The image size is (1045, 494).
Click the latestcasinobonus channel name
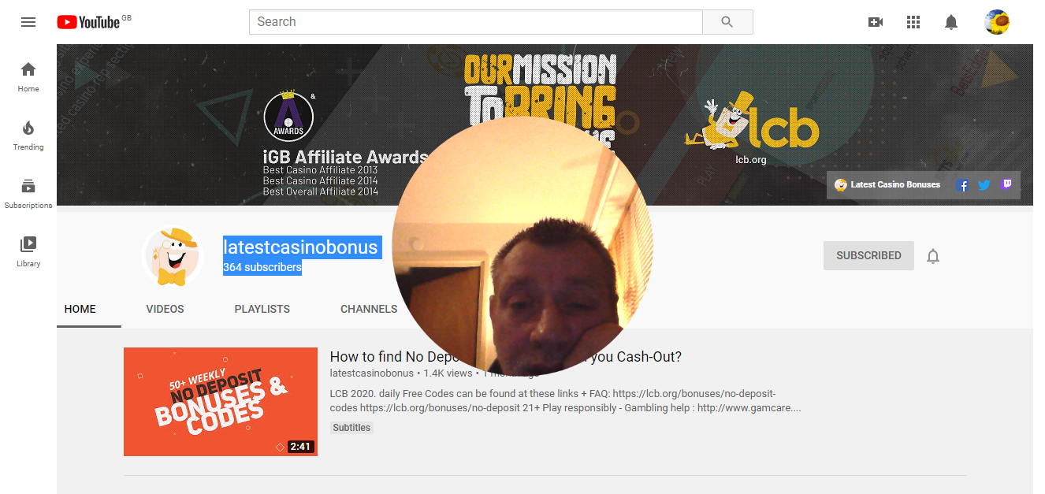coord(300,247)
